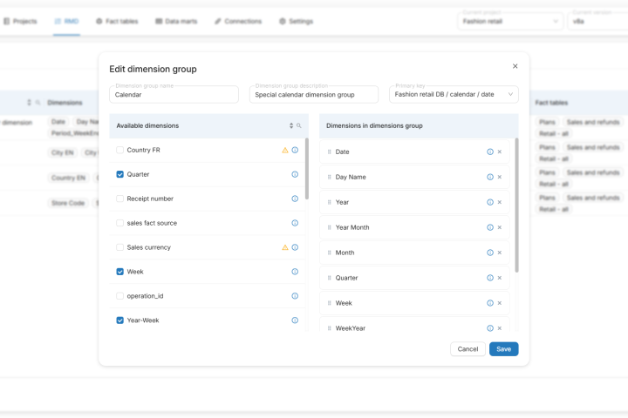Uncheck the Quarter checkbox
The width and height of the screenshot is (628, 418).
tap(119, 174)
